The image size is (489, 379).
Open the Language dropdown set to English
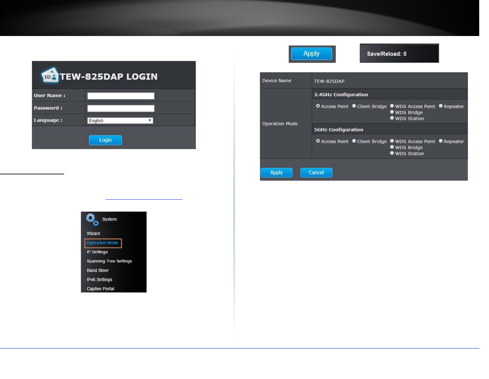pyautogui.click(x=120, y=121)
